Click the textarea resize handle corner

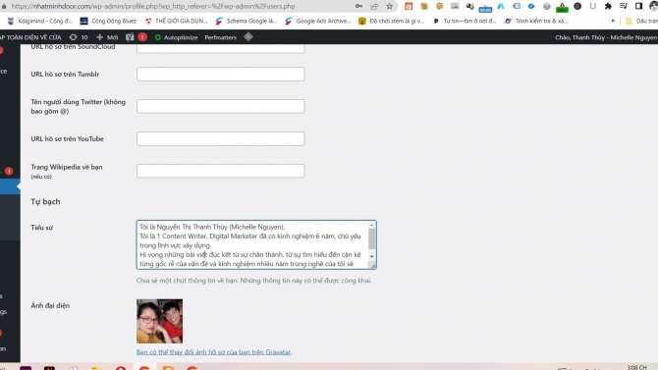click(x=372, y=265)
